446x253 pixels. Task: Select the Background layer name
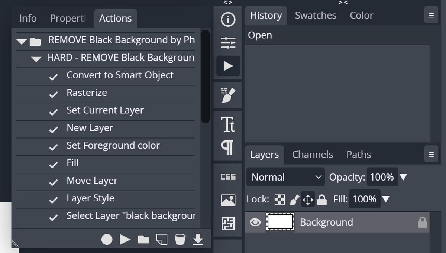326,222
